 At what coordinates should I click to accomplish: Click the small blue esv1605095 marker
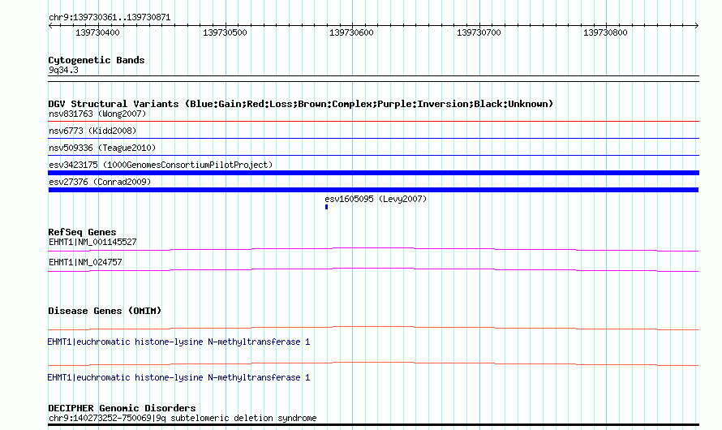[x=326, y=207]
